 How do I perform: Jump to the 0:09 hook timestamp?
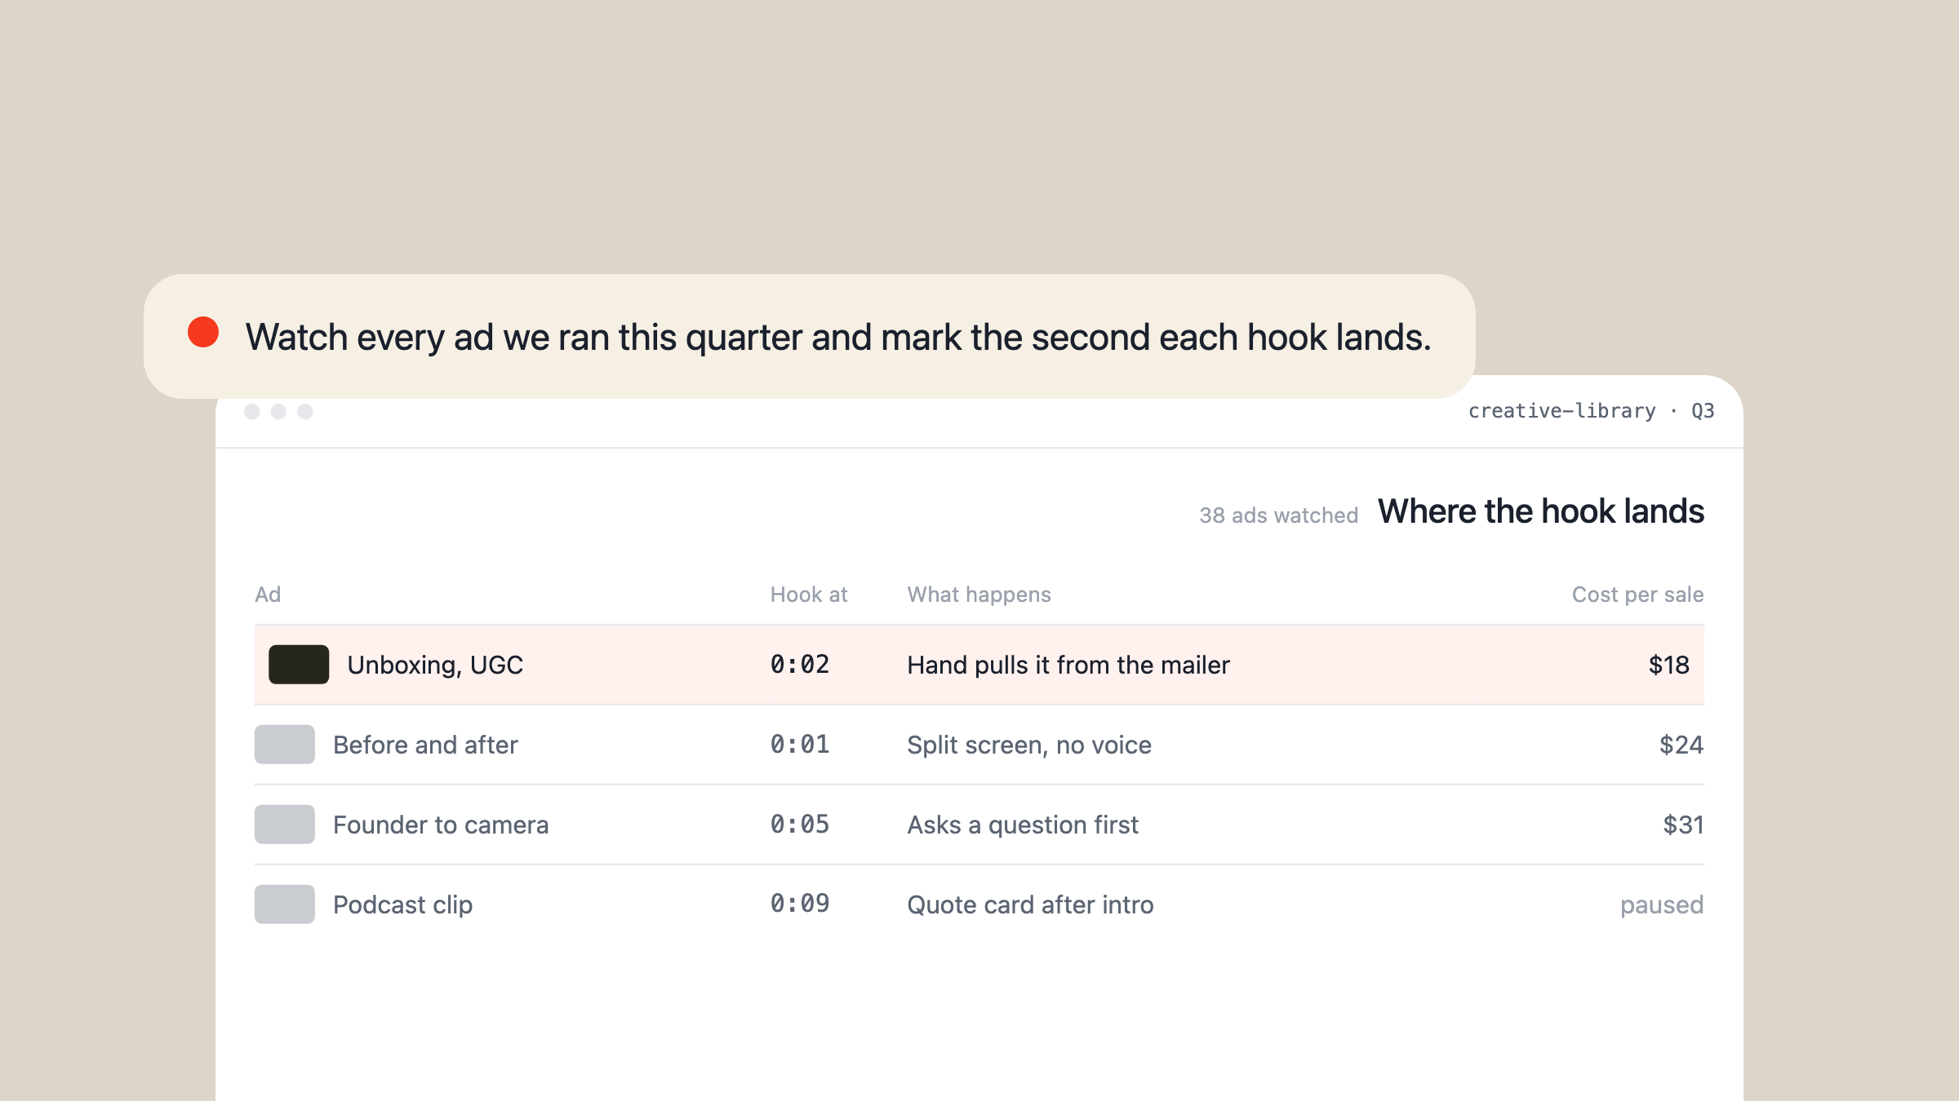(800, 903)
